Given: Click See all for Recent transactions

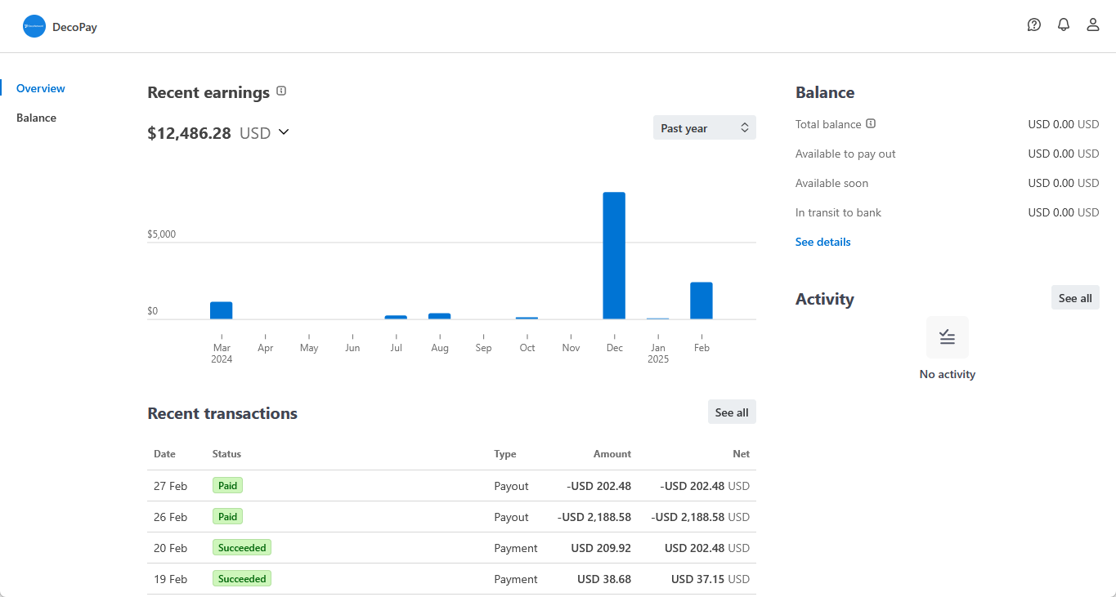Looking at the screenshot, I should click(731, 412).
